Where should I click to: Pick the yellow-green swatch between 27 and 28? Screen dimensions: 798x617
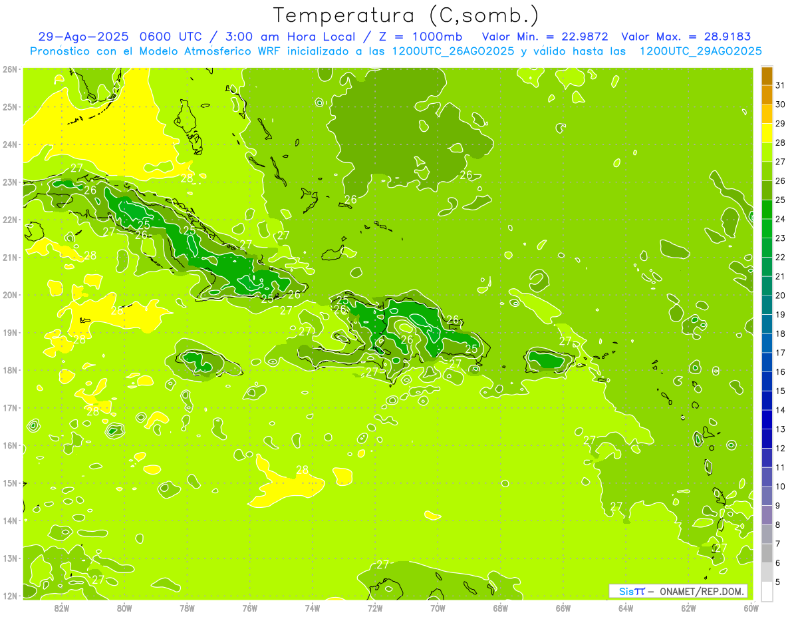(767, 152)
